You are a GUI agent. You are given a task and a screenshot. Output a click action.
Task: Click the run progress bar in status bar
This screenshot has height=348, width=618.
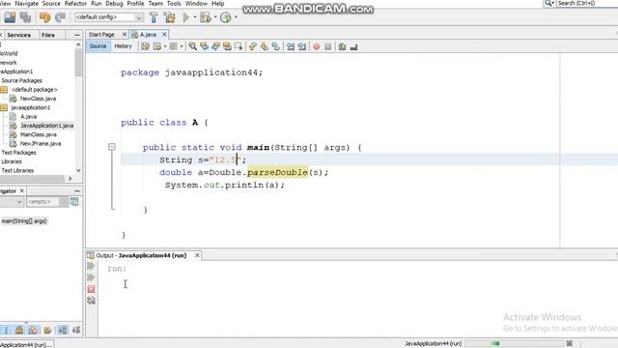(x=514, y=343)
